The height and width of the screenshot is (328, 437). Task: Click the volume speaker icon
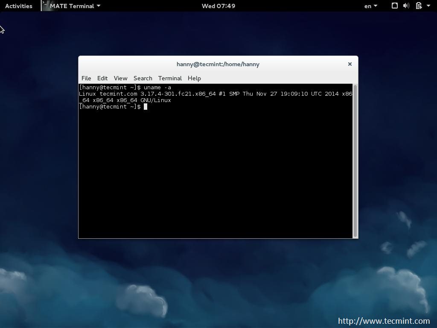click(406, 6)
